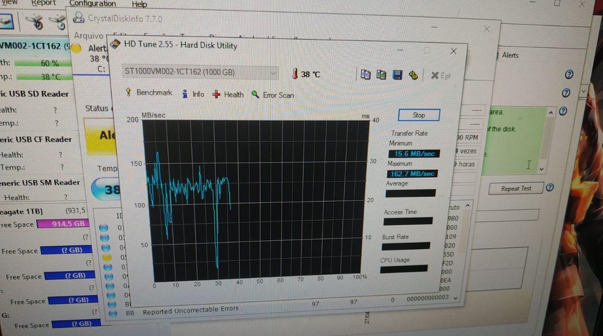Close the CrystalDiskInfo window
The width and height of the screenshot is (603, 336).
[x=487, y=29]
